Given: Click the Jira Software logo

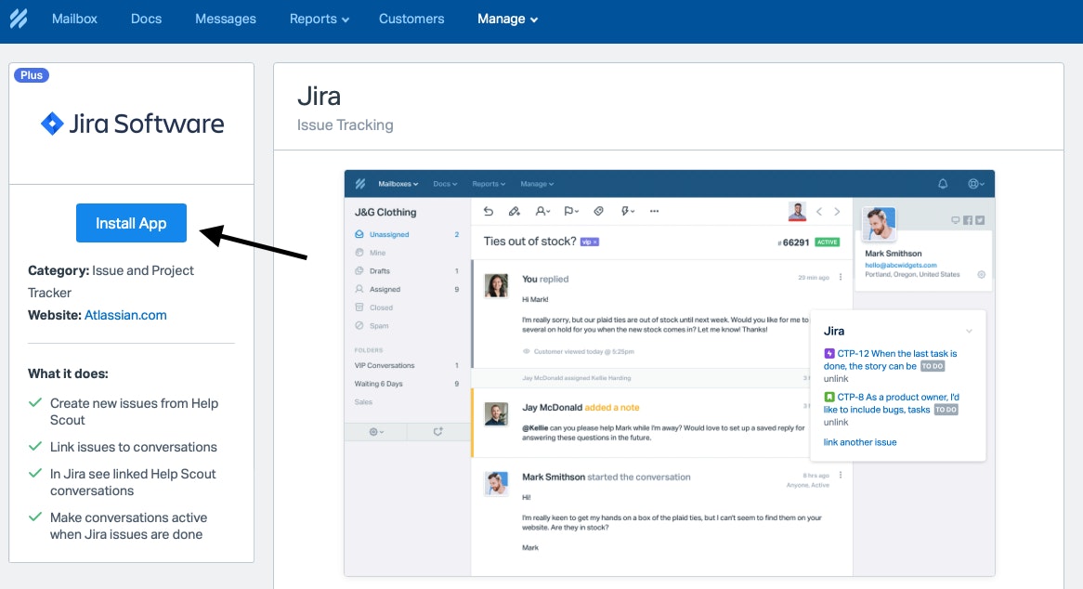Looking at the screenshot, I should [132, 124].
